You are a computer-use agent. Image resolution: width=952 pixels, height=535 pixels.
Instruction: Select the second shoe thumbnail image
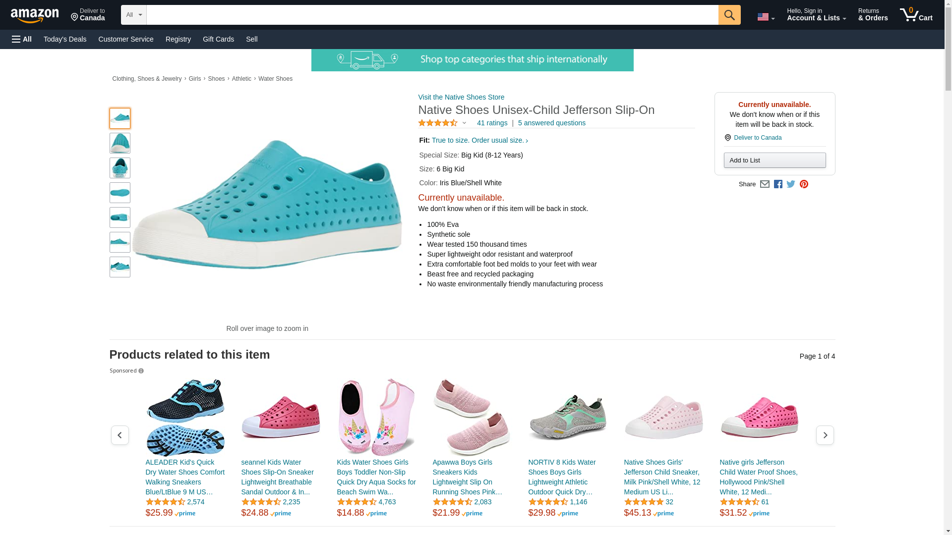pyautogui.click(x=119, y=143)
